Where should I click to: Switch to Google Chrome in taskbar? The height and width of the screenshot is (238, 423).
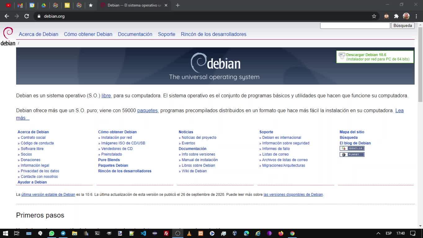point(292,233)
